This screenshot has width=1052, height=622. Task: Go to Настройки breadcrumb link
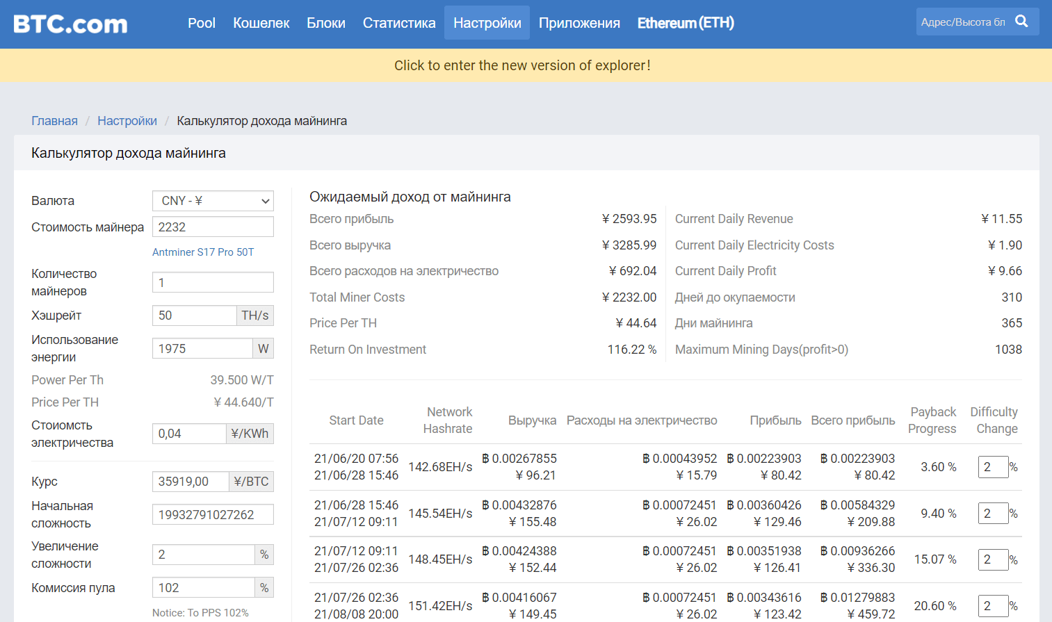(127, 121)
